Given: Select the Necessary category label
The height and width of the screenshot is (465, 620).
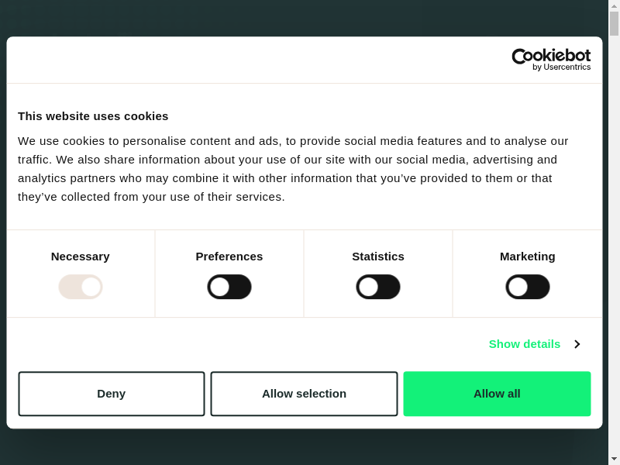Looking at the screenshot, I should tap(81, 257).
